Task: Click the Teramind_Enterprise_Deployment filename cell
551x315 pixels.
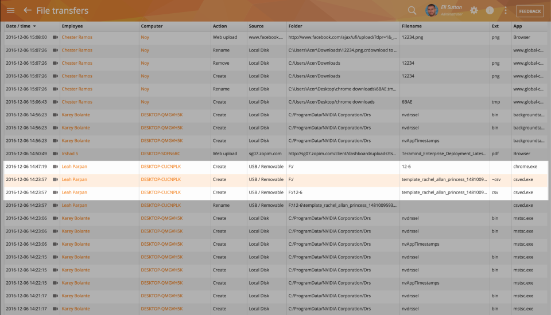Action: click(444, 153)
